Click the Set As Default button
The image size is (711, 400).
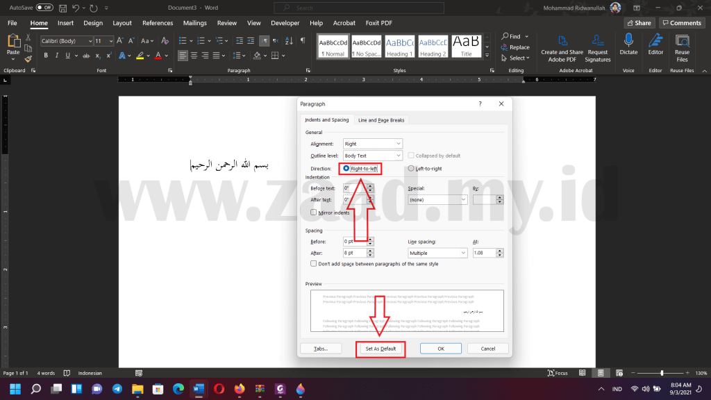[380, 349]
